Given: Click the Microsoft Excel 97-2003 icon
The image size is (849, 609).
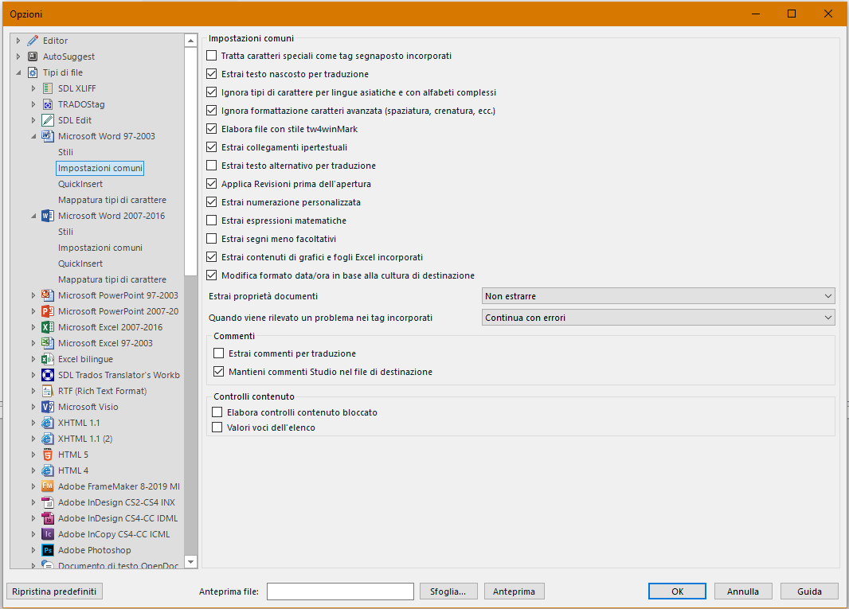Looking at the screenshot, I should [x=48, y=342].
